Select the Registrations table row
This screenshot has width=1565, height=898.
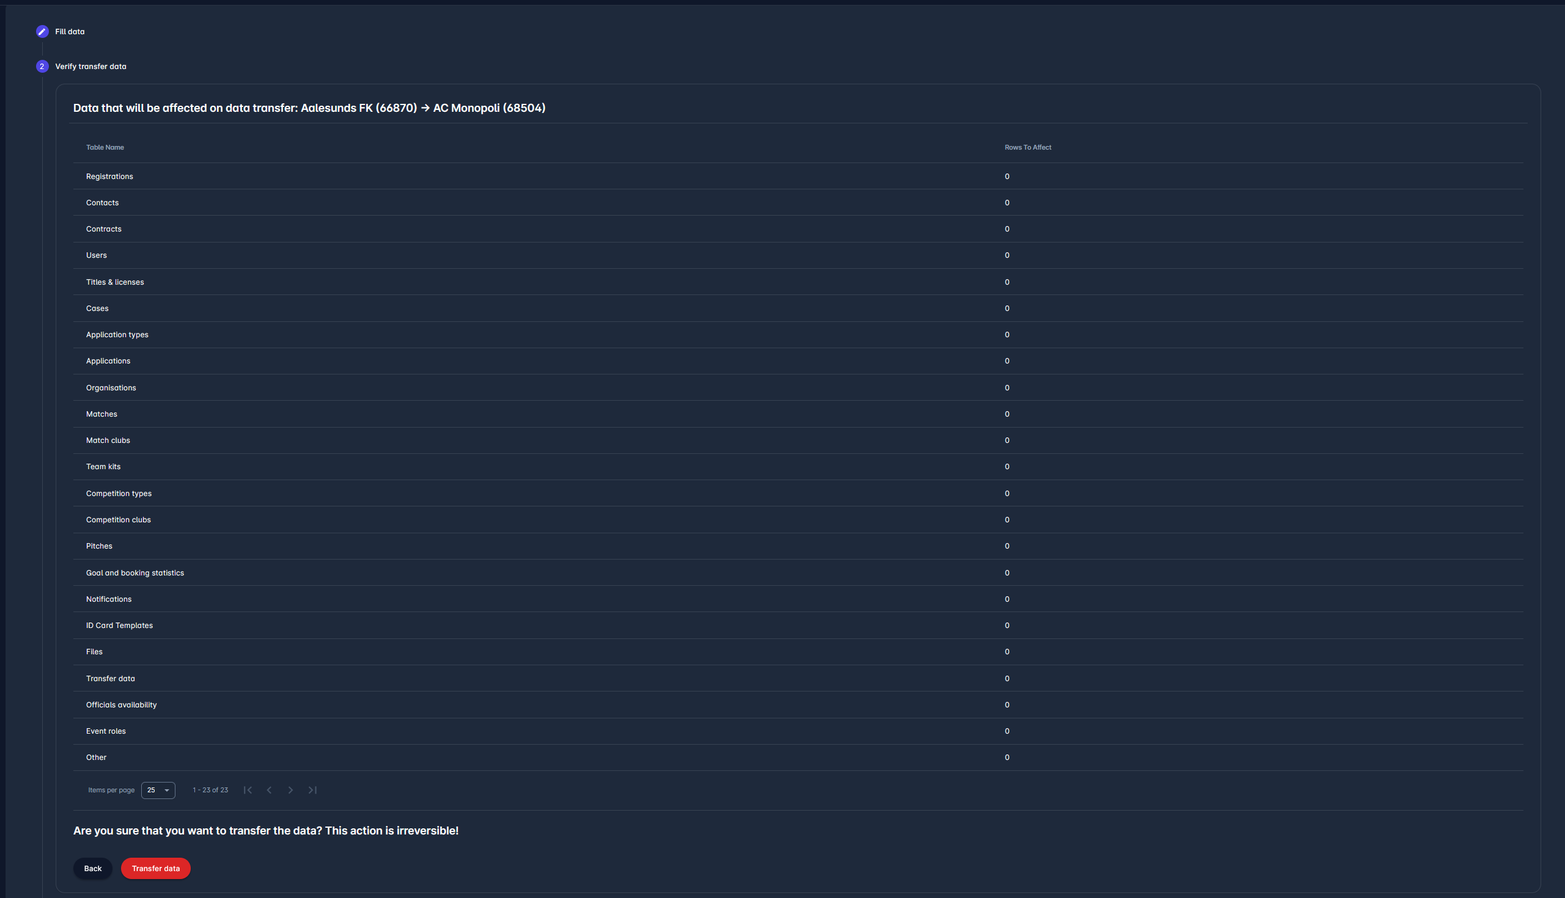[109, 177]
